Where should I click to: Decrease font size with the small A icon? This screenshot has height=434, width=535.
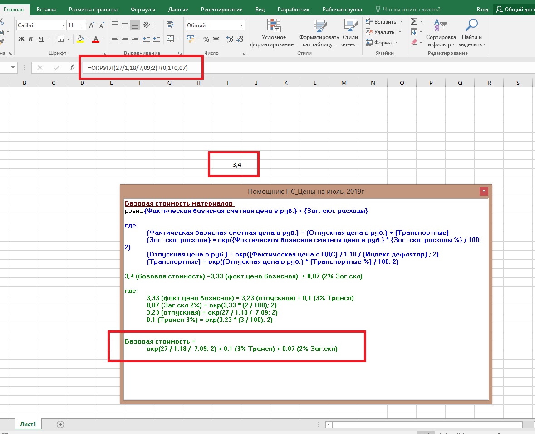coord(102,25)
